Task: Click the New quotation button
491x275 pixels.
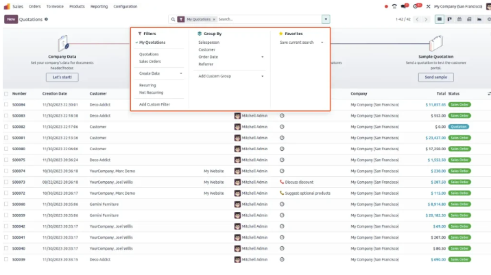Action: 11,19
